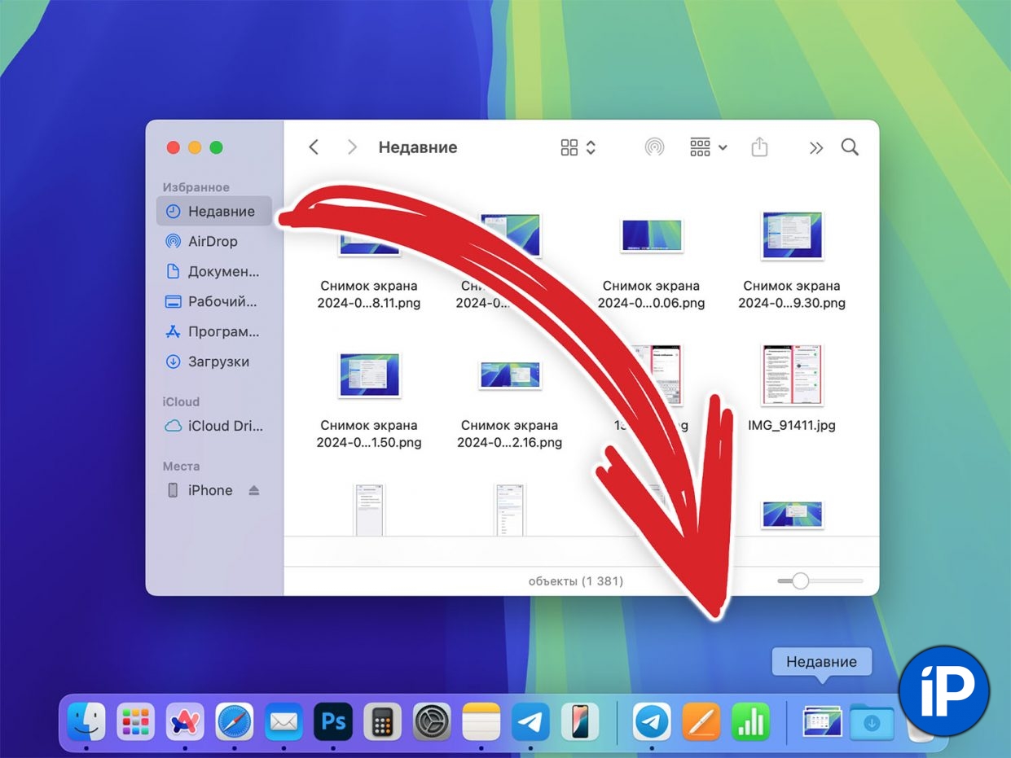Click the icon size slider in status bar
This screenshot has height=758, width=1011.
(820, 581)
